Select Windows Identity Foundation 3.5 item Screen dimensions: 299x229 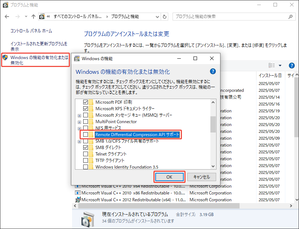pyautogui.click(x=127, y=167)
